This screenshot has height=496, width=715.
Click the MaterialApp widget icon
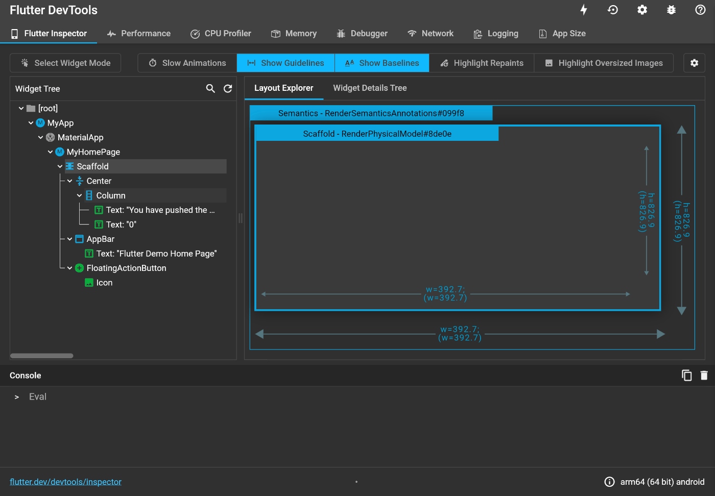[50, 137]
